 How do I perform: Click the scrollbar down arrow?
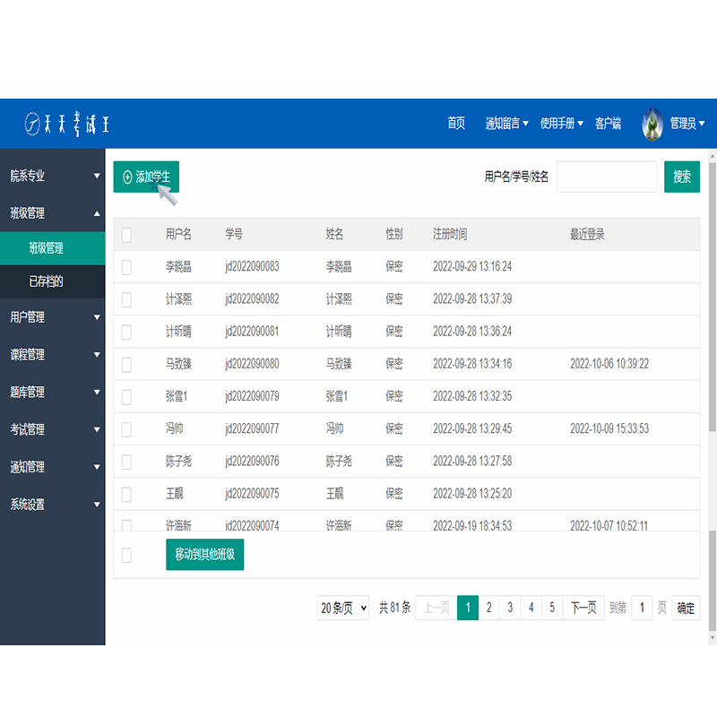pyautogui.click(x=713, y=638)
